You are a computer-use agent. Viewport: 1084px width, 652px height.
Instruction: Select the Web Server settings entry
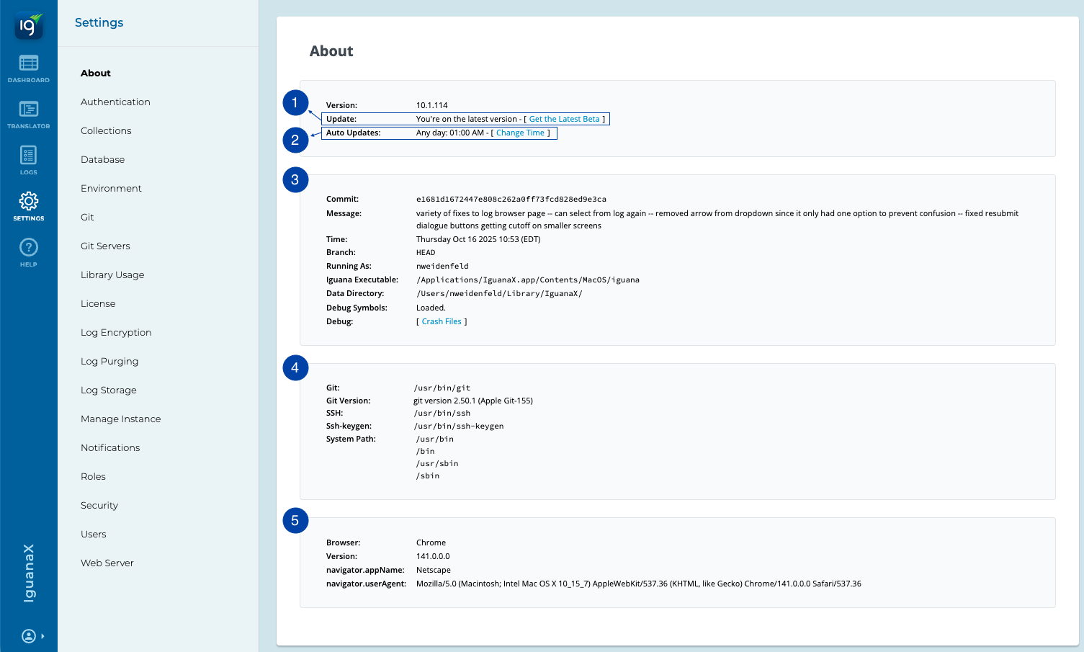tap(107, 563)
